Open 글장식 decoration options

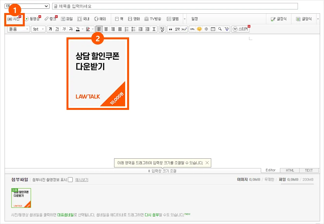click(x=279, y=19)
